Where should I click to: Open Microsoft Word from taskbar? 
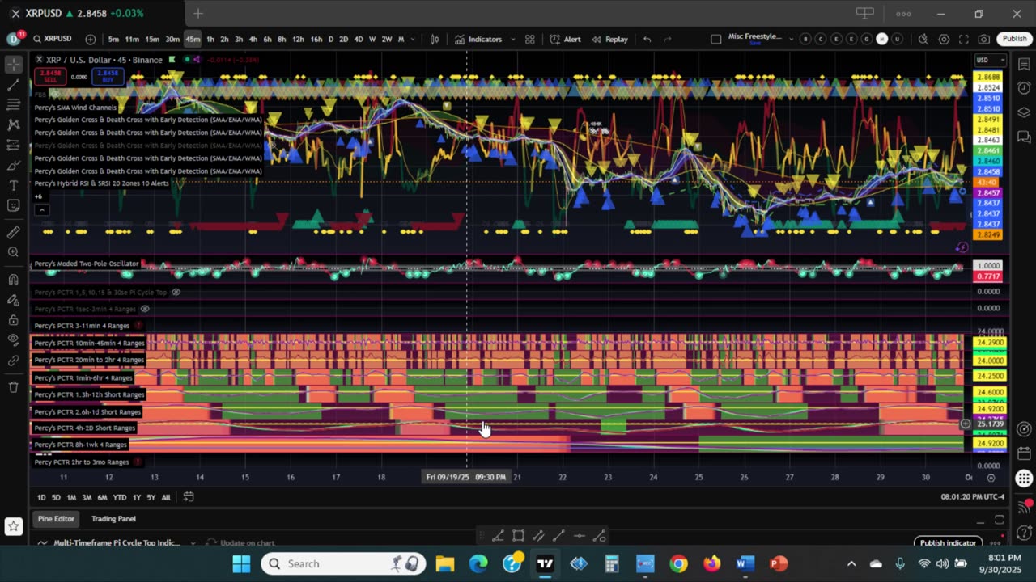click(x=745, y=563)
